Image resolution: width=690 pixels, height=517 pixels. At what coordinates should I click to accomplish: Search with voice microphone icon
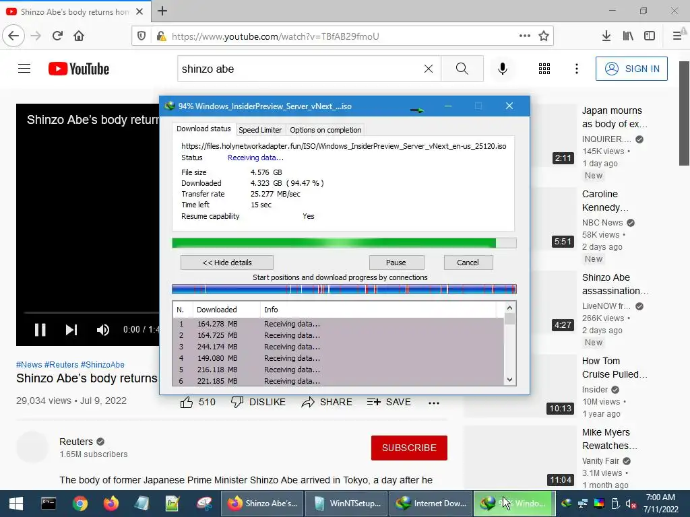pyautogui.click(x=503, y=69)
